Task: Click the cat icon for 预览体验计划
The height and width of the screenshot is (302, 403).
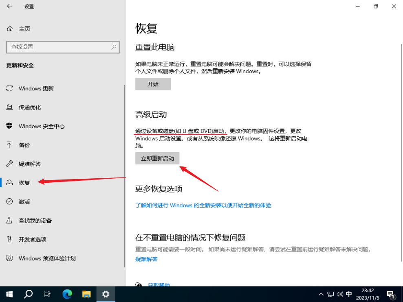Action: (x=9, y=258)
